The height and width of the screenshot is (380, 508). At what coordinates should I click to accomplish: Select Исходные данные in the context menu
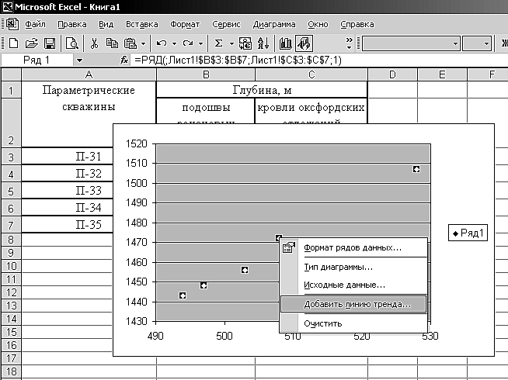tap(353, 285)
